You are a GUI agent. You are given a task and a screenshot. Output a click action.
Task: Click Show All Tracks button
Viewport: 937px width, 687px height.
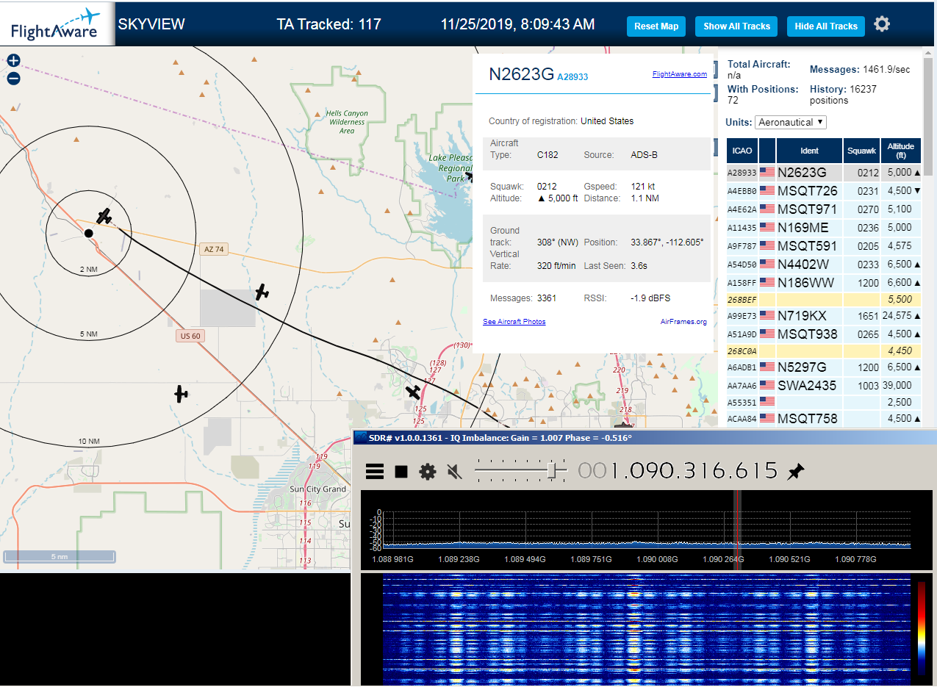click(736, 26)
